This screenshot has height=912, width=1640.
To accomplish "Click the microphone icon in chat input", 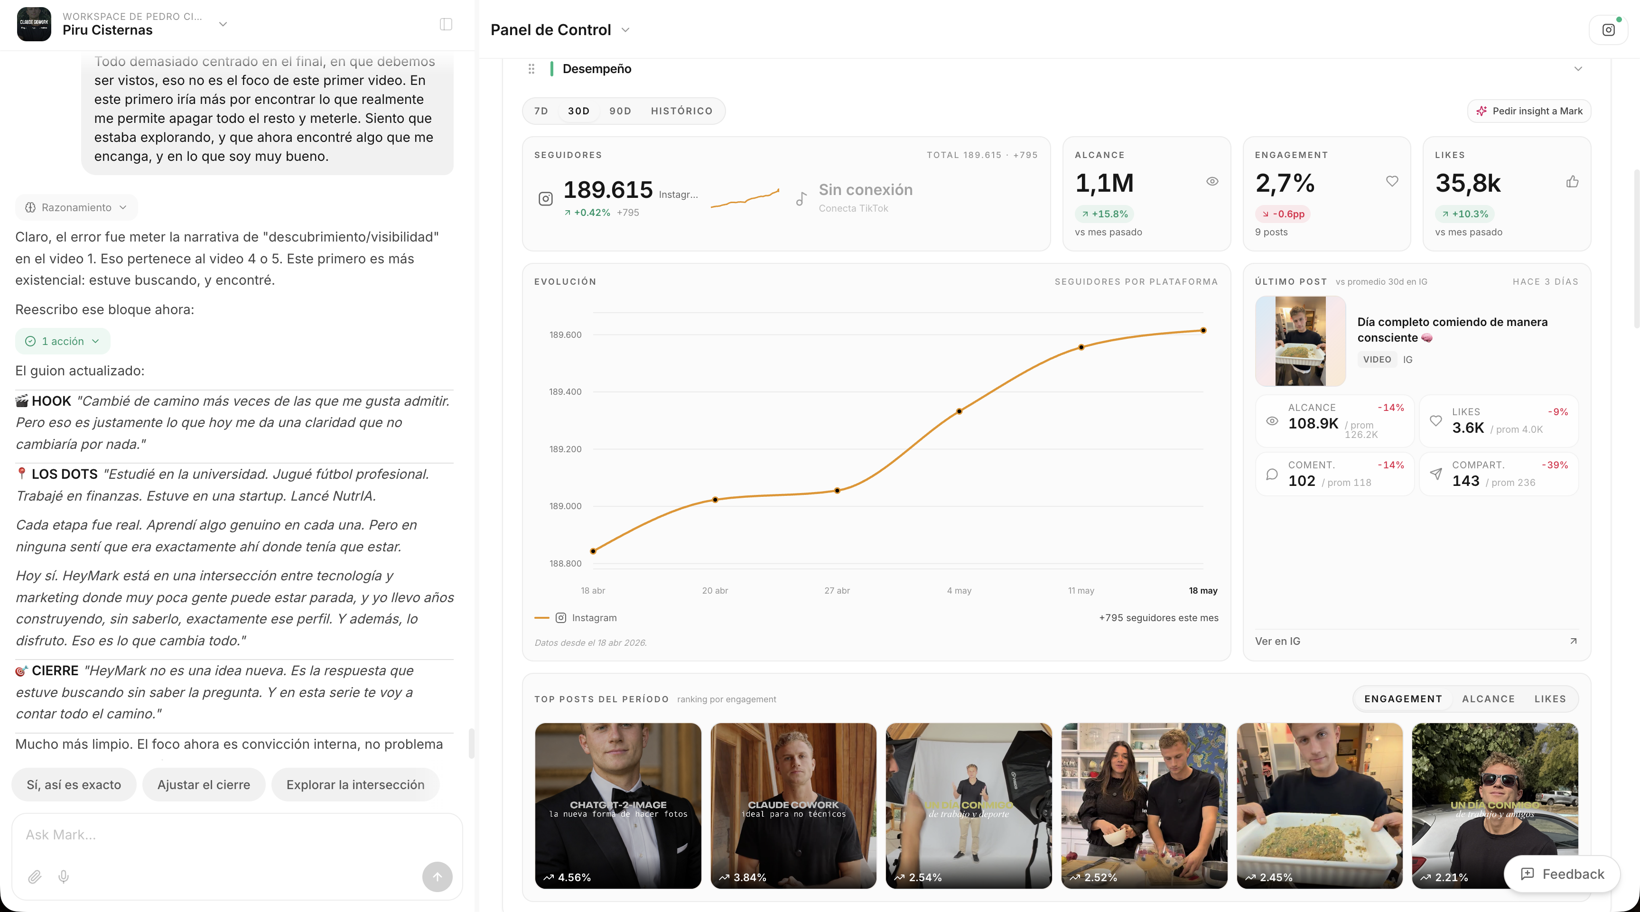I will click(x=64, y=877).
